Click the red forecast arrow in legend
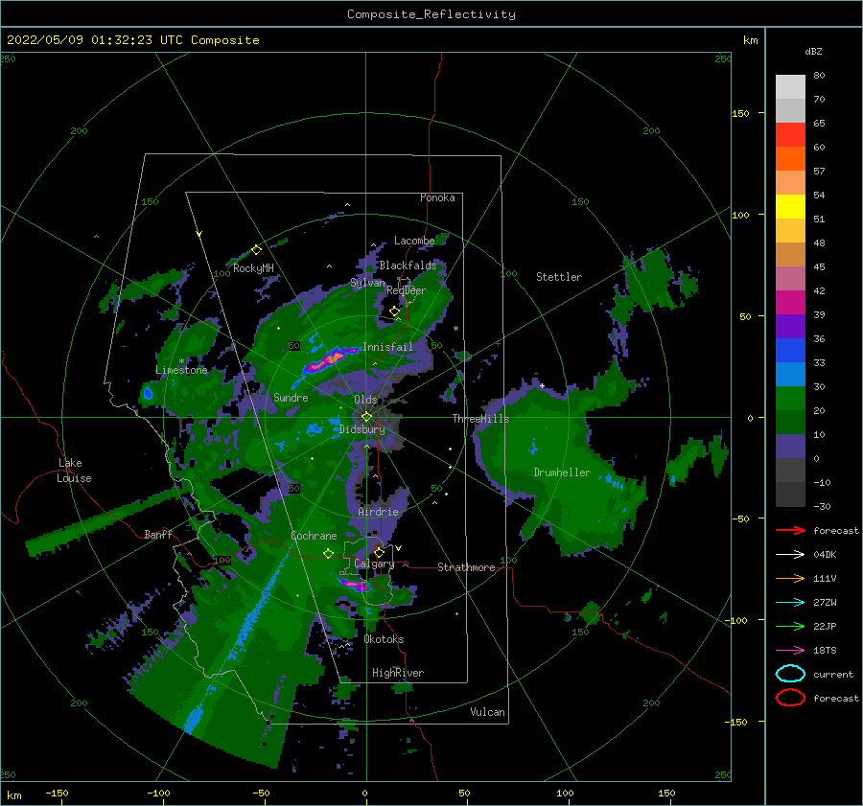863x806 pixels. click(x=790, y=530)
